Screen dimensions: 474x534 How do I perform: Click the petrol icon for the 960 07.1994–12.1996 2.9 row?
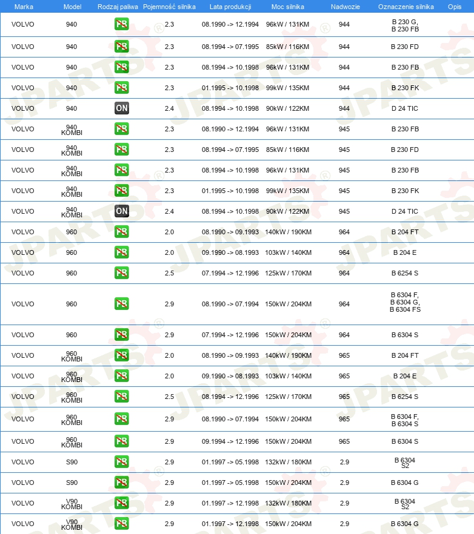[122, 335]
